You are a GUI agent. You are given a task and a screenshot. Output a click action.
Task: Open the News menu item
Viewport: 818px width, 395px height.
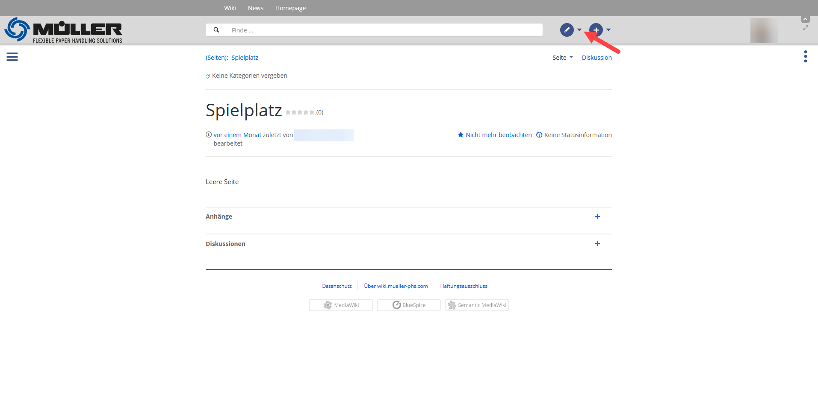pyautogui.click(x=255, y=8)
